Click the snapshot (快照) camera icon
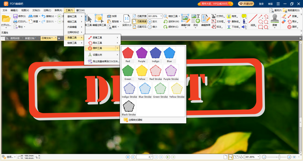Screen dimensions: 303x161 [109, 16]
